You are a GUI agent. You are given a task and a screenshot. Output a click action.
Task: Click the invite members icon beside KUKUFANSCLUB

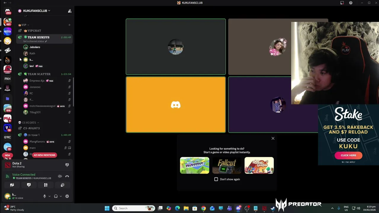coord(70,11)
